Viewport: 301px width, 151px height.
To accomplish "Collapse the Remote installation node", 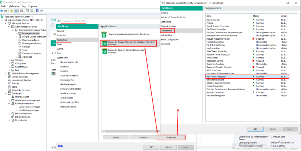I will pyautogui.click(x=9, y=104).
